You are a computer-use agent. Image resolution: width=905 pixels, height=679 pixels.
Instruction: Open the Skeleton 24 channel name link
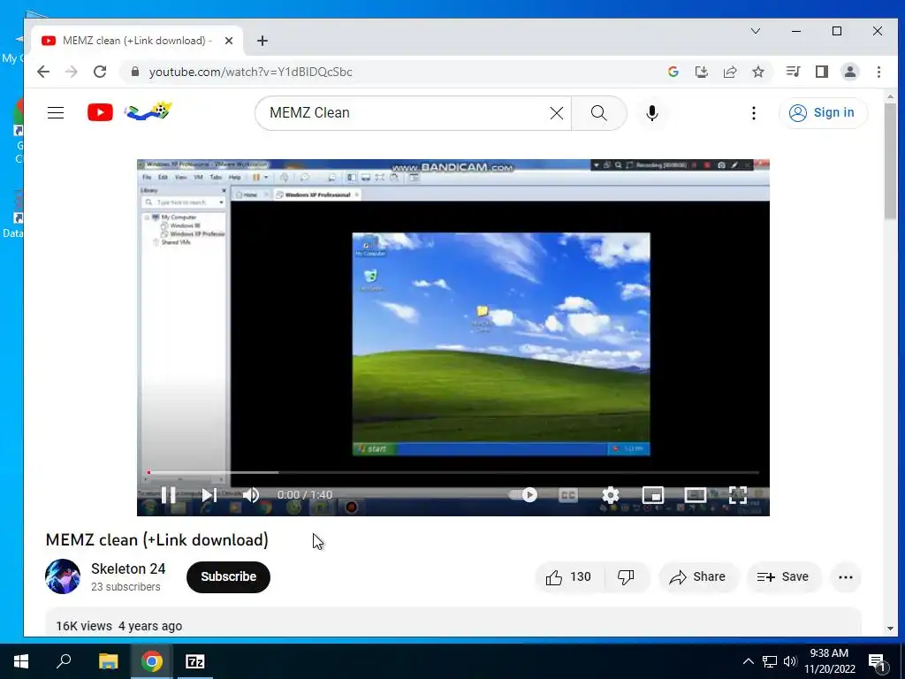click(x=128, y=568)
